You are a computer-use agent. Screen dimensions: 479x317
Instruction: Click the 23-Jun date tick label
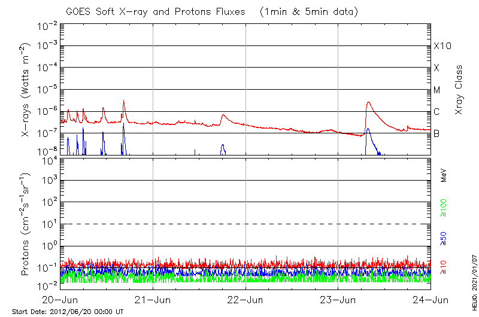338,299
